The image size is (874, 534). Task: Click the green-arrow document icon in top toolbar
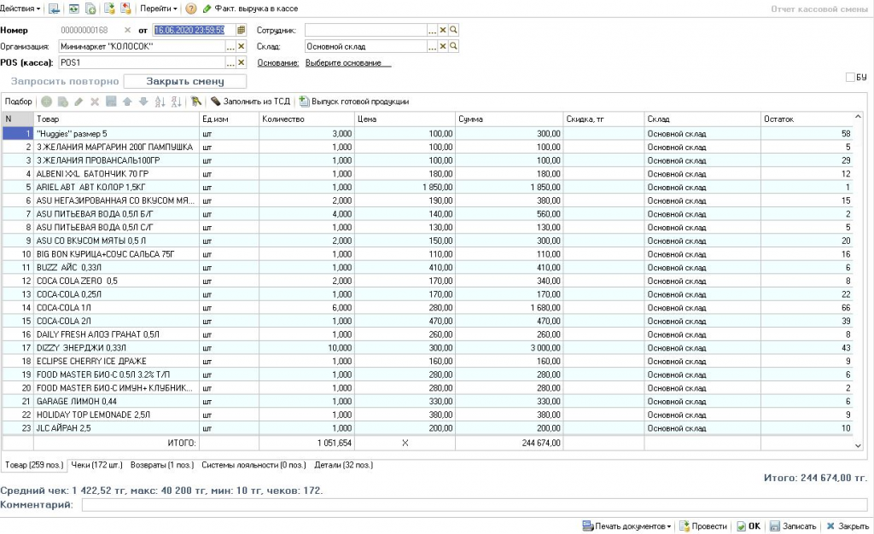tap(109, 9)
